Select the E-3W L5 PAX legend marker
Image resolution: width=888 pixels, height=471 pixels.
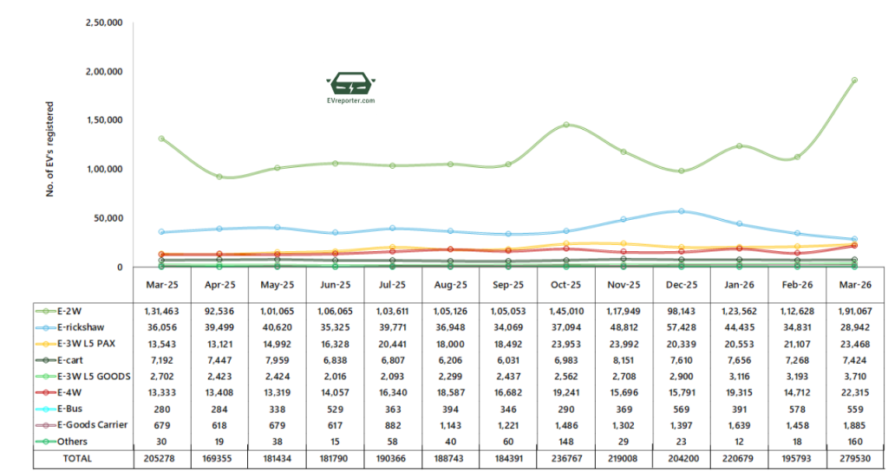tap(46, 345)
